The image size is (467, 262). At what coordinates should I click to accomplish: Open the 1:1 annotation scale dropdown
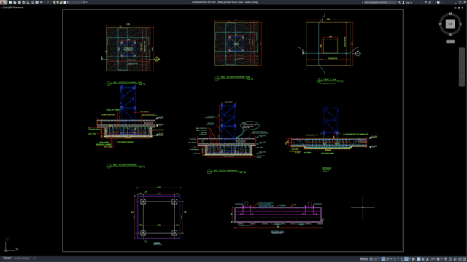(x=433, y=259)
